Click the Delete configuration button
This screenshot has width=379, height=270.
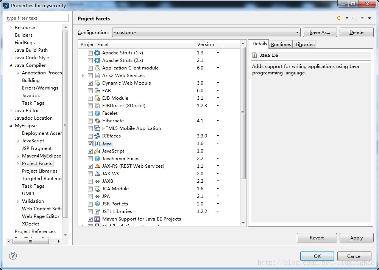(x=357, y=32)
